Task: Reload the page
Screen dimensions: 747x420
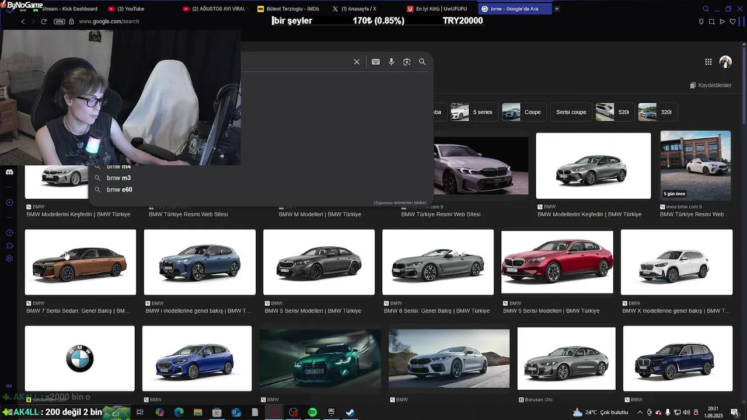Action: (x=44, y=22)
